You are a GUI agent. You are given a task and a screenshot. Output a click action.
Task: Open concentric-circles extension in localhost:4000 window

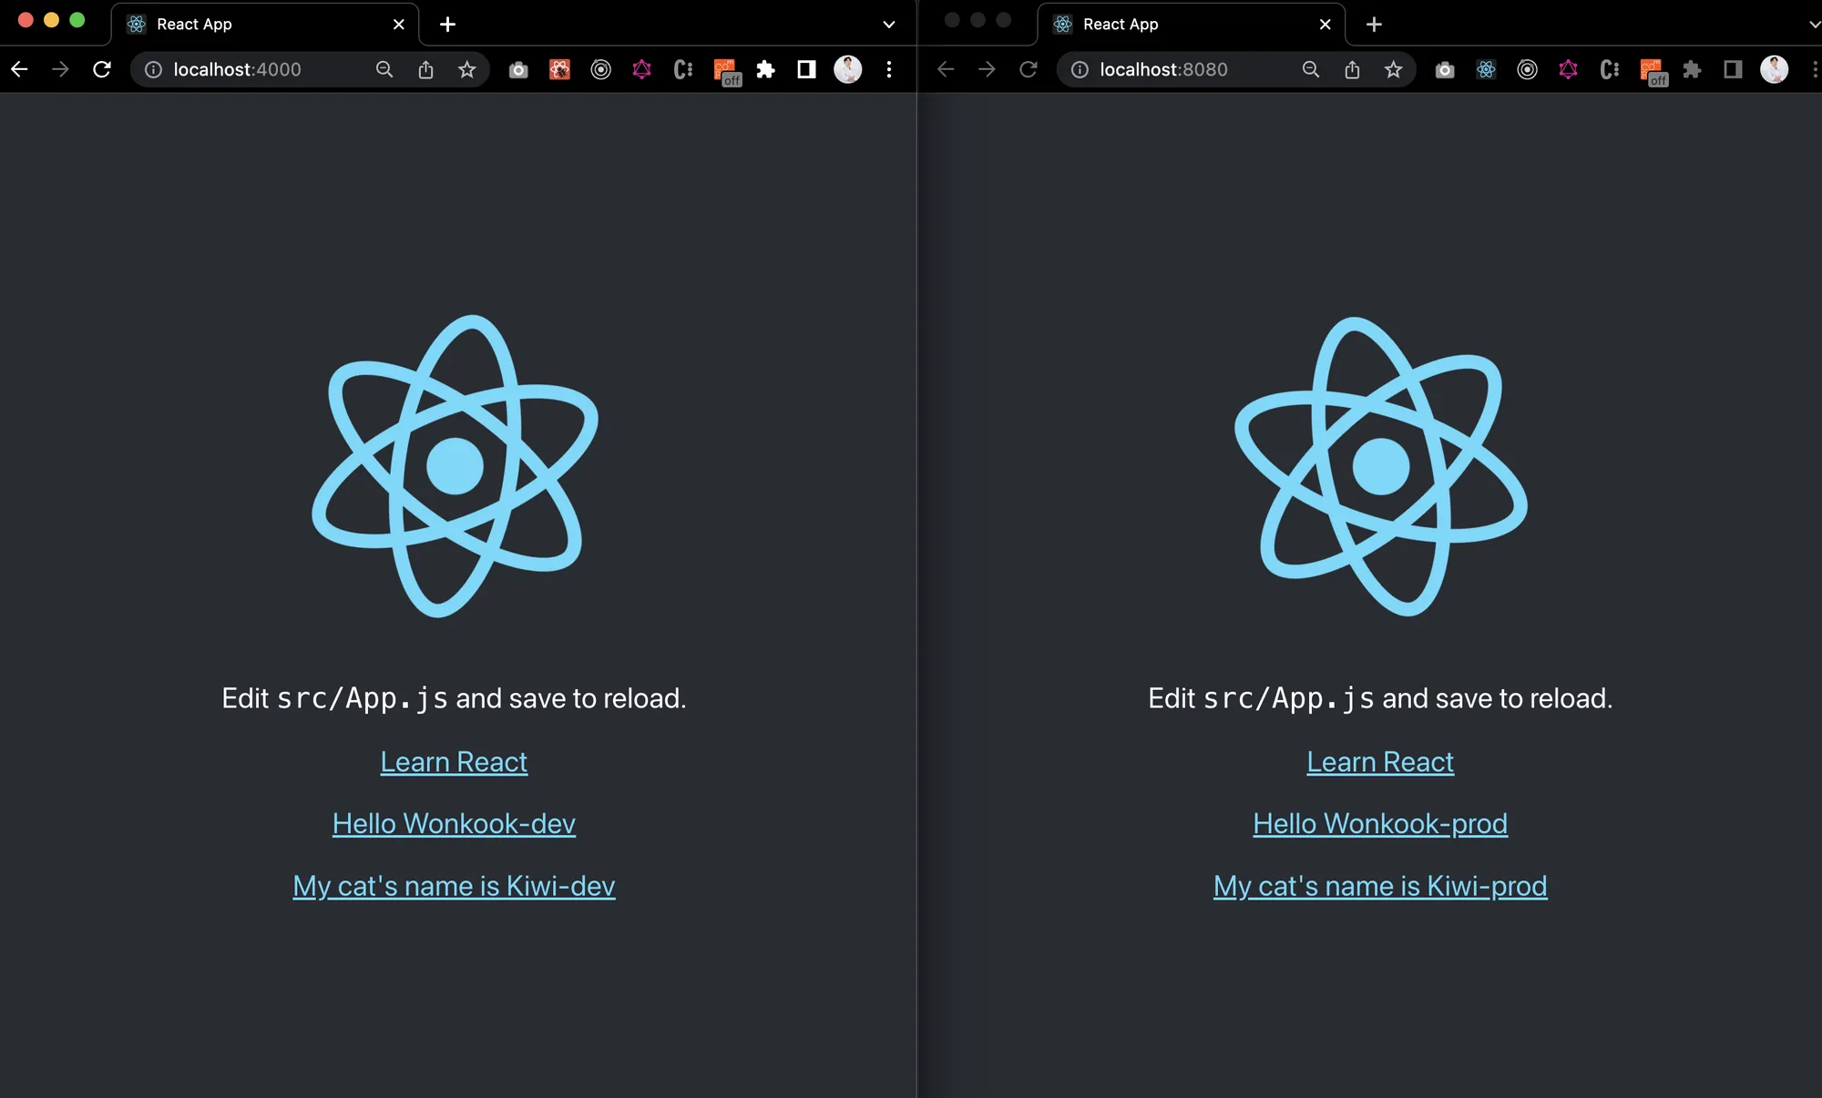pyautogui.click(x=601, y=69)
